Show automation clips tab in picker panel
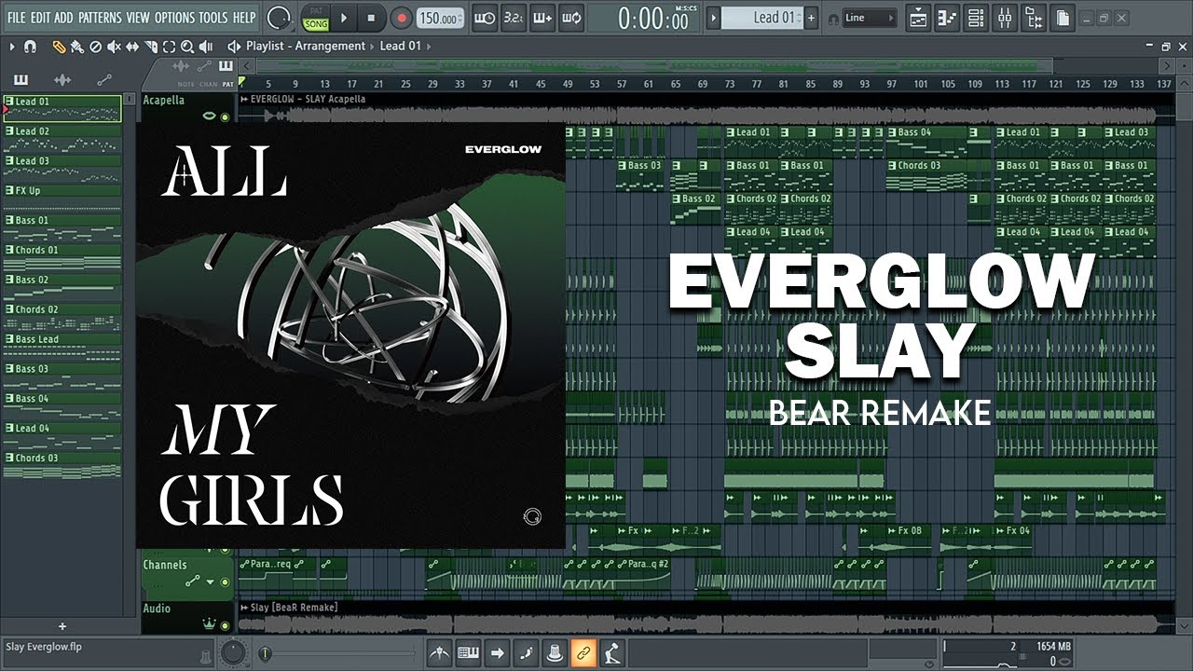This screenshot has height=671, width=1193. [103, 79]
